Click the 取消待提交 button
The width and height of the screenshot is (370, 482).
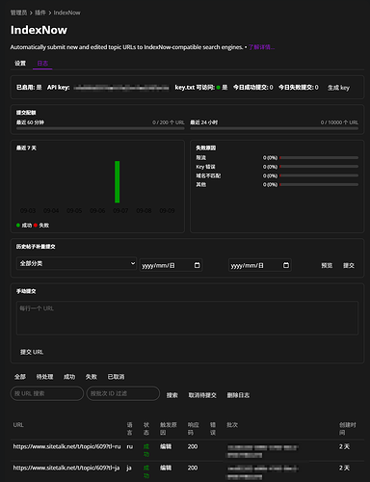(202, 395)
